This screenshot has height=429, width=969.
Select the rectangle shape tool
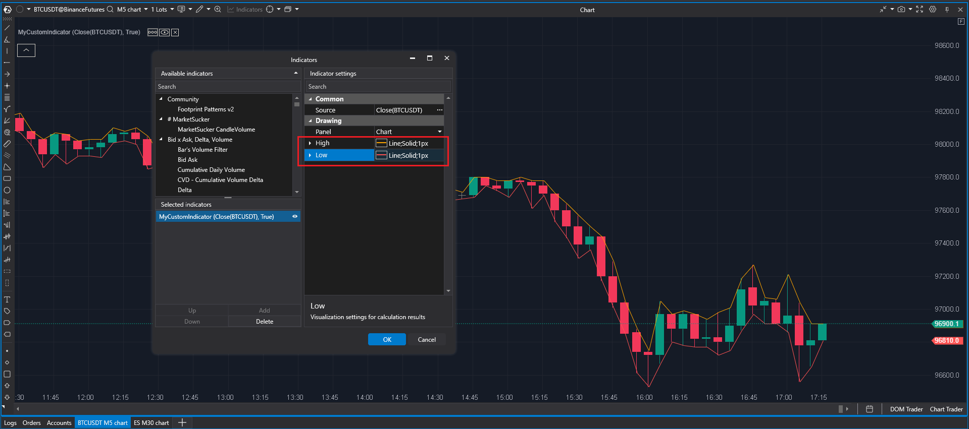click(x=7, y=178)
